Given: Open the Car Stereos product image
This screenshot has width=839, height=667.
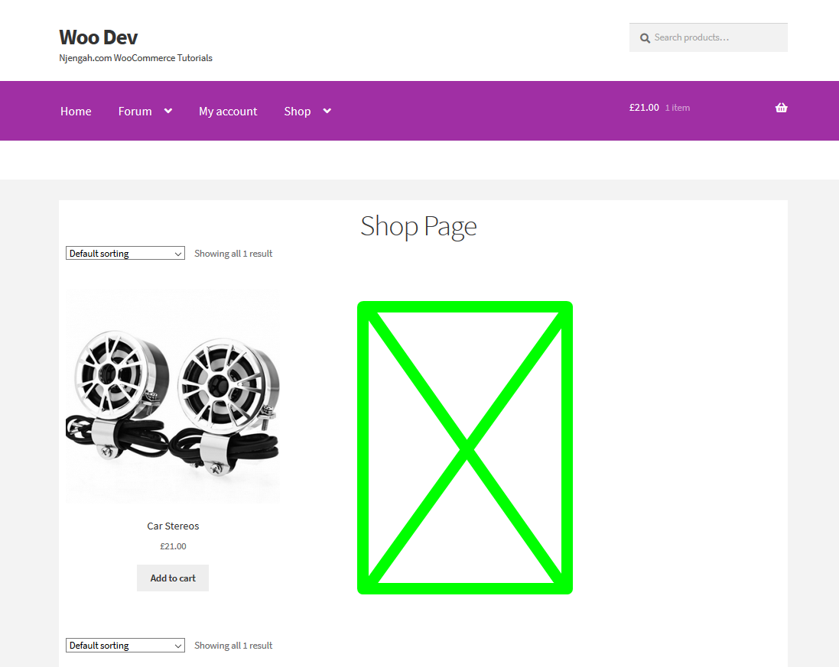Looking at the screenshot, I should pyautogui.click(x=173, y=396).
